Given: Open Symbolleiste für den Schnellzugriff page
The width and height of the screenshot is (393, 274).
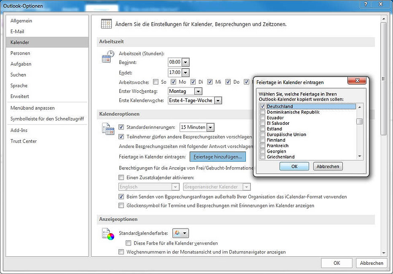Looking at the screenshot, I should [47, 119].
